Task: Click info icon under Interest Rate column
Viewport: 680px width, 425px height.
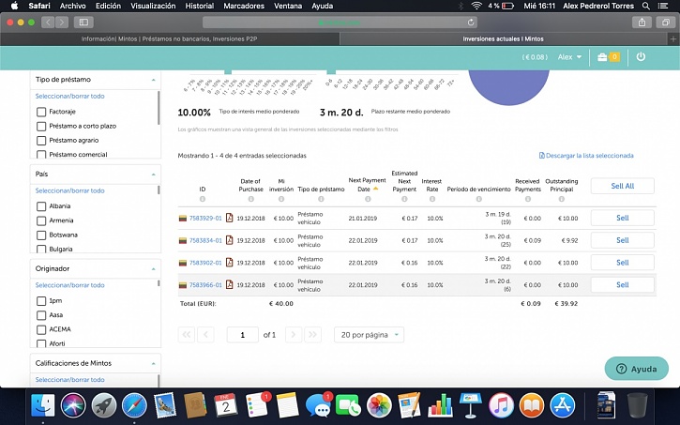Action: coord(431,198)
